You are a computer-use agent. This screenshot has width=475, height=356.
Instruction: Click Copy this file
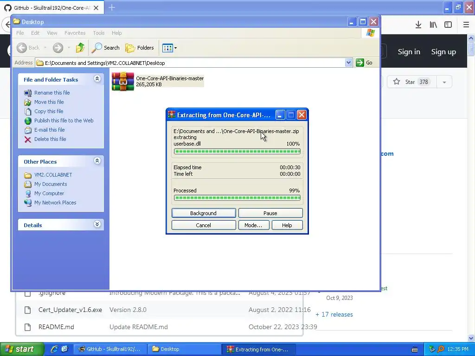click(x=48, y=111)
